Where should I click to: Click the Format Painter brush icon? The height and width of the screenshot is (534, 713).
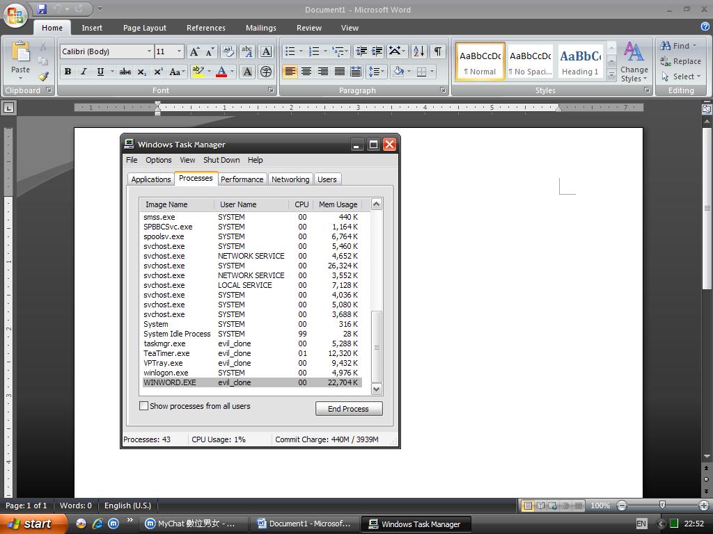(43, 76)
